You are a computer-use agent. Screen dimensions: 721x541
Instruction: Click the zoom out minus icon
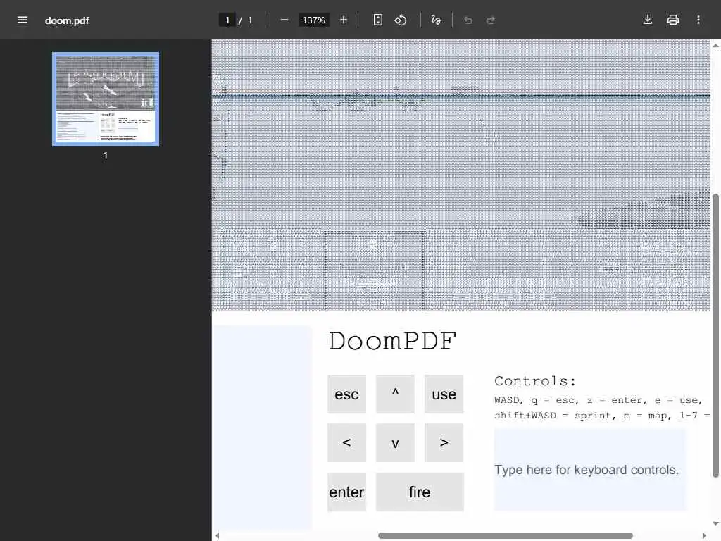point(284,20)
